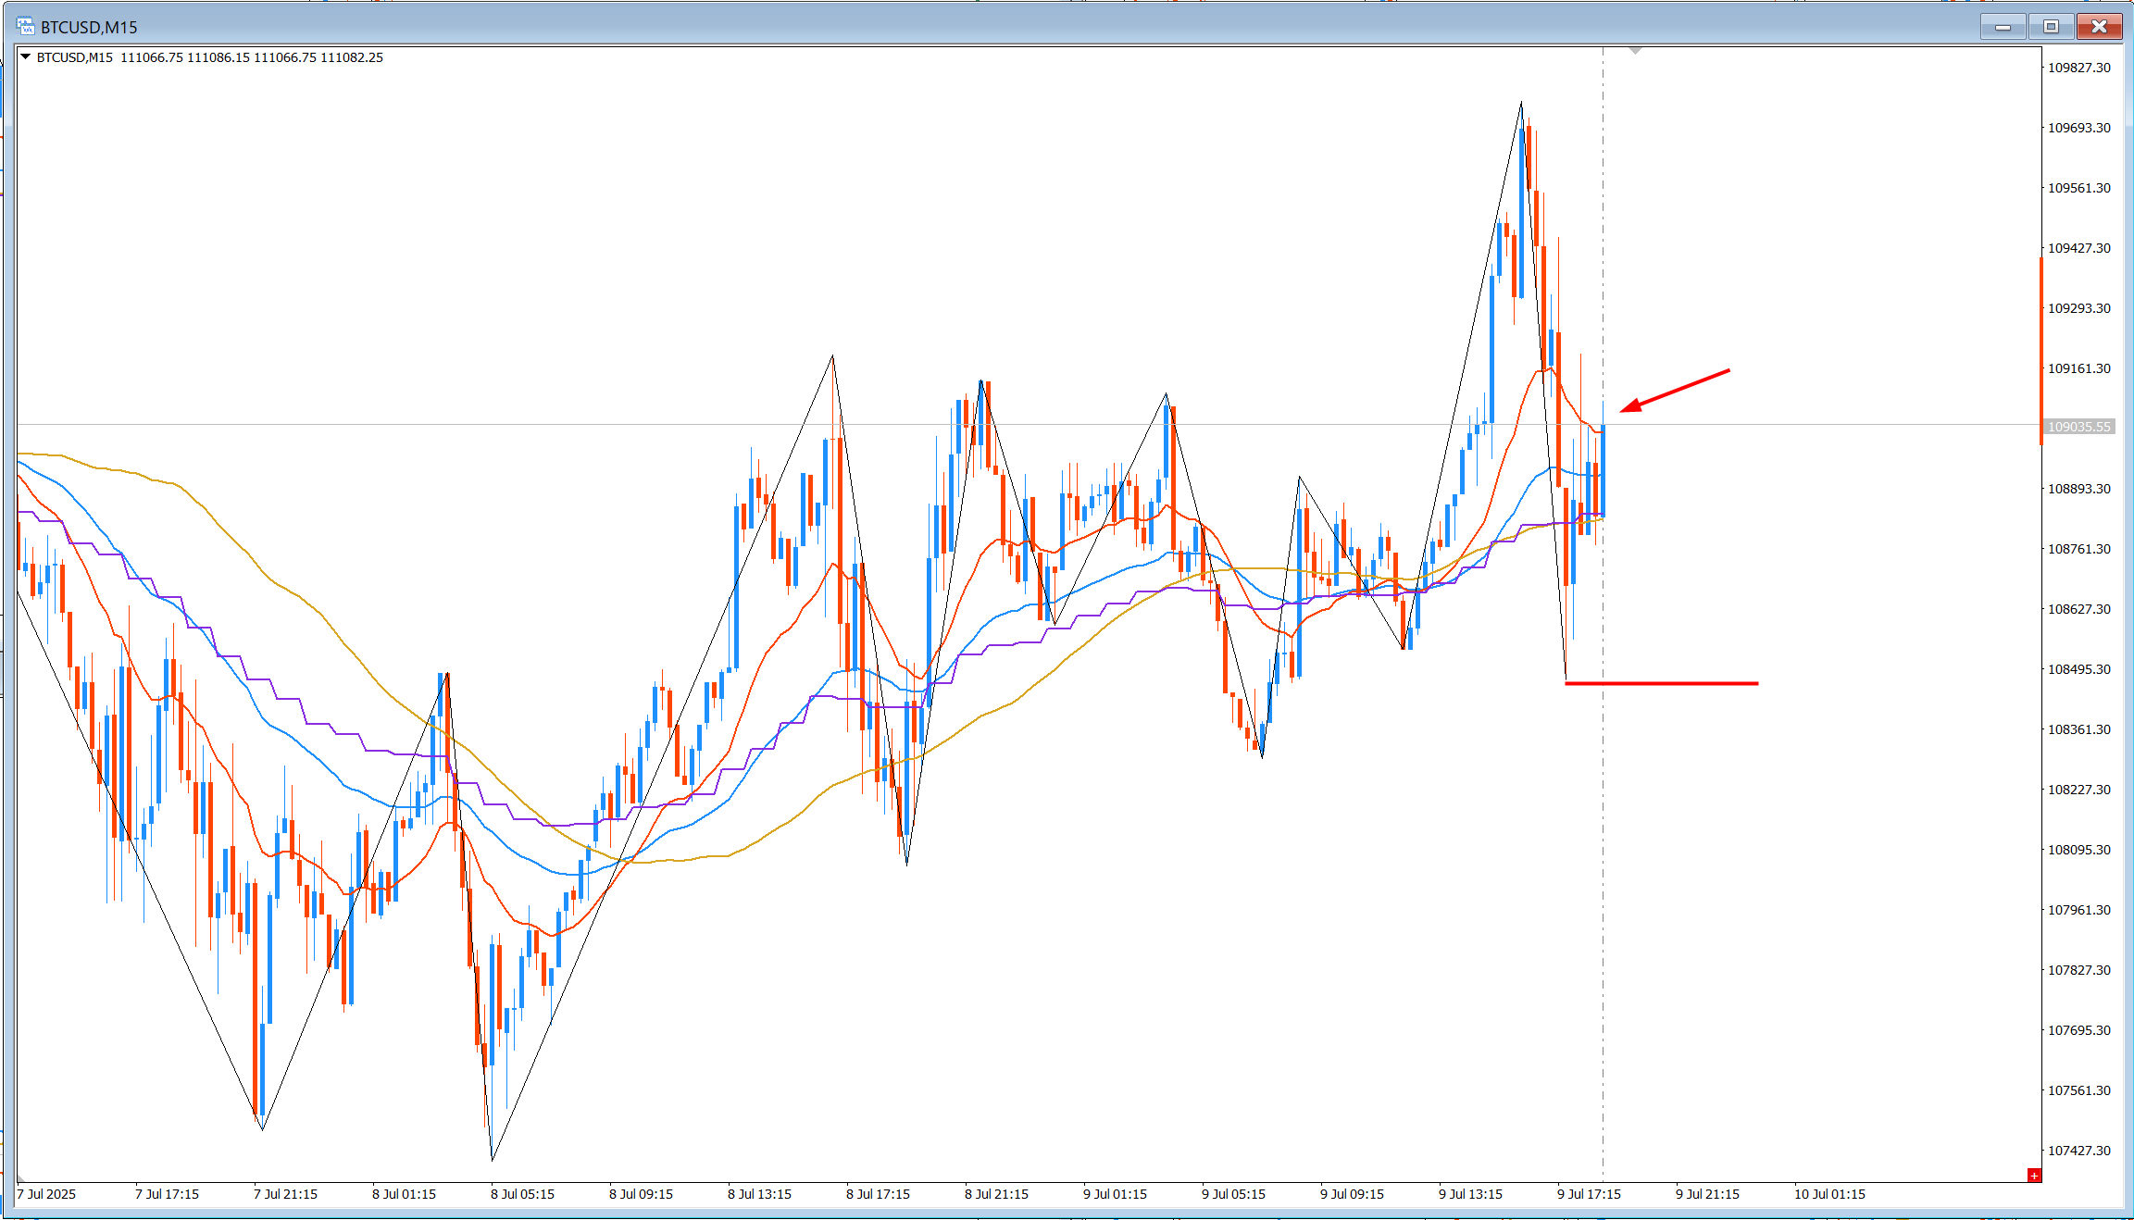Image resolution: width=2134 pixels, height=1220 pixels.
Task: Click the OHLC value 111082.25 in chart header
Action: point(352,57)
